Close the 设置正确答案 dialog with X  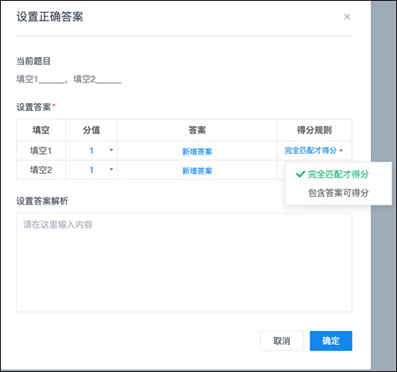(x=347, y=17)
